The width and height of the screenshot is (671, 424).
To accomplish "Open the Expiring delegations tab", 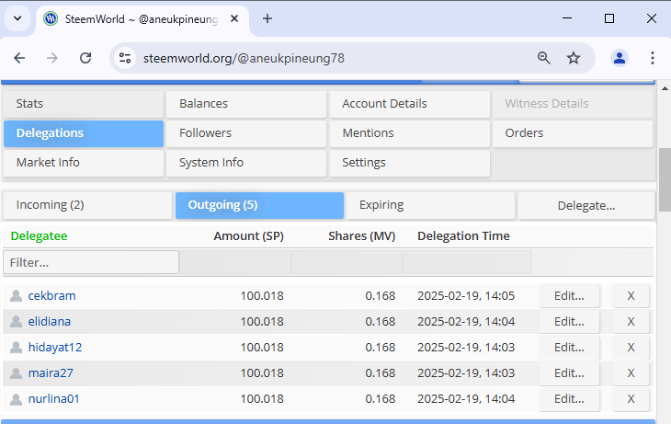I will point(430,205).
